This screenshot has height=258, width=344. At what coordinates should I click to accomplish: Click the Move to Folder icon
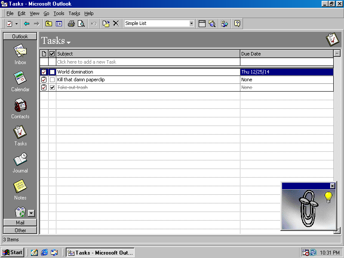pyautogui.click(x=106, y=24)
